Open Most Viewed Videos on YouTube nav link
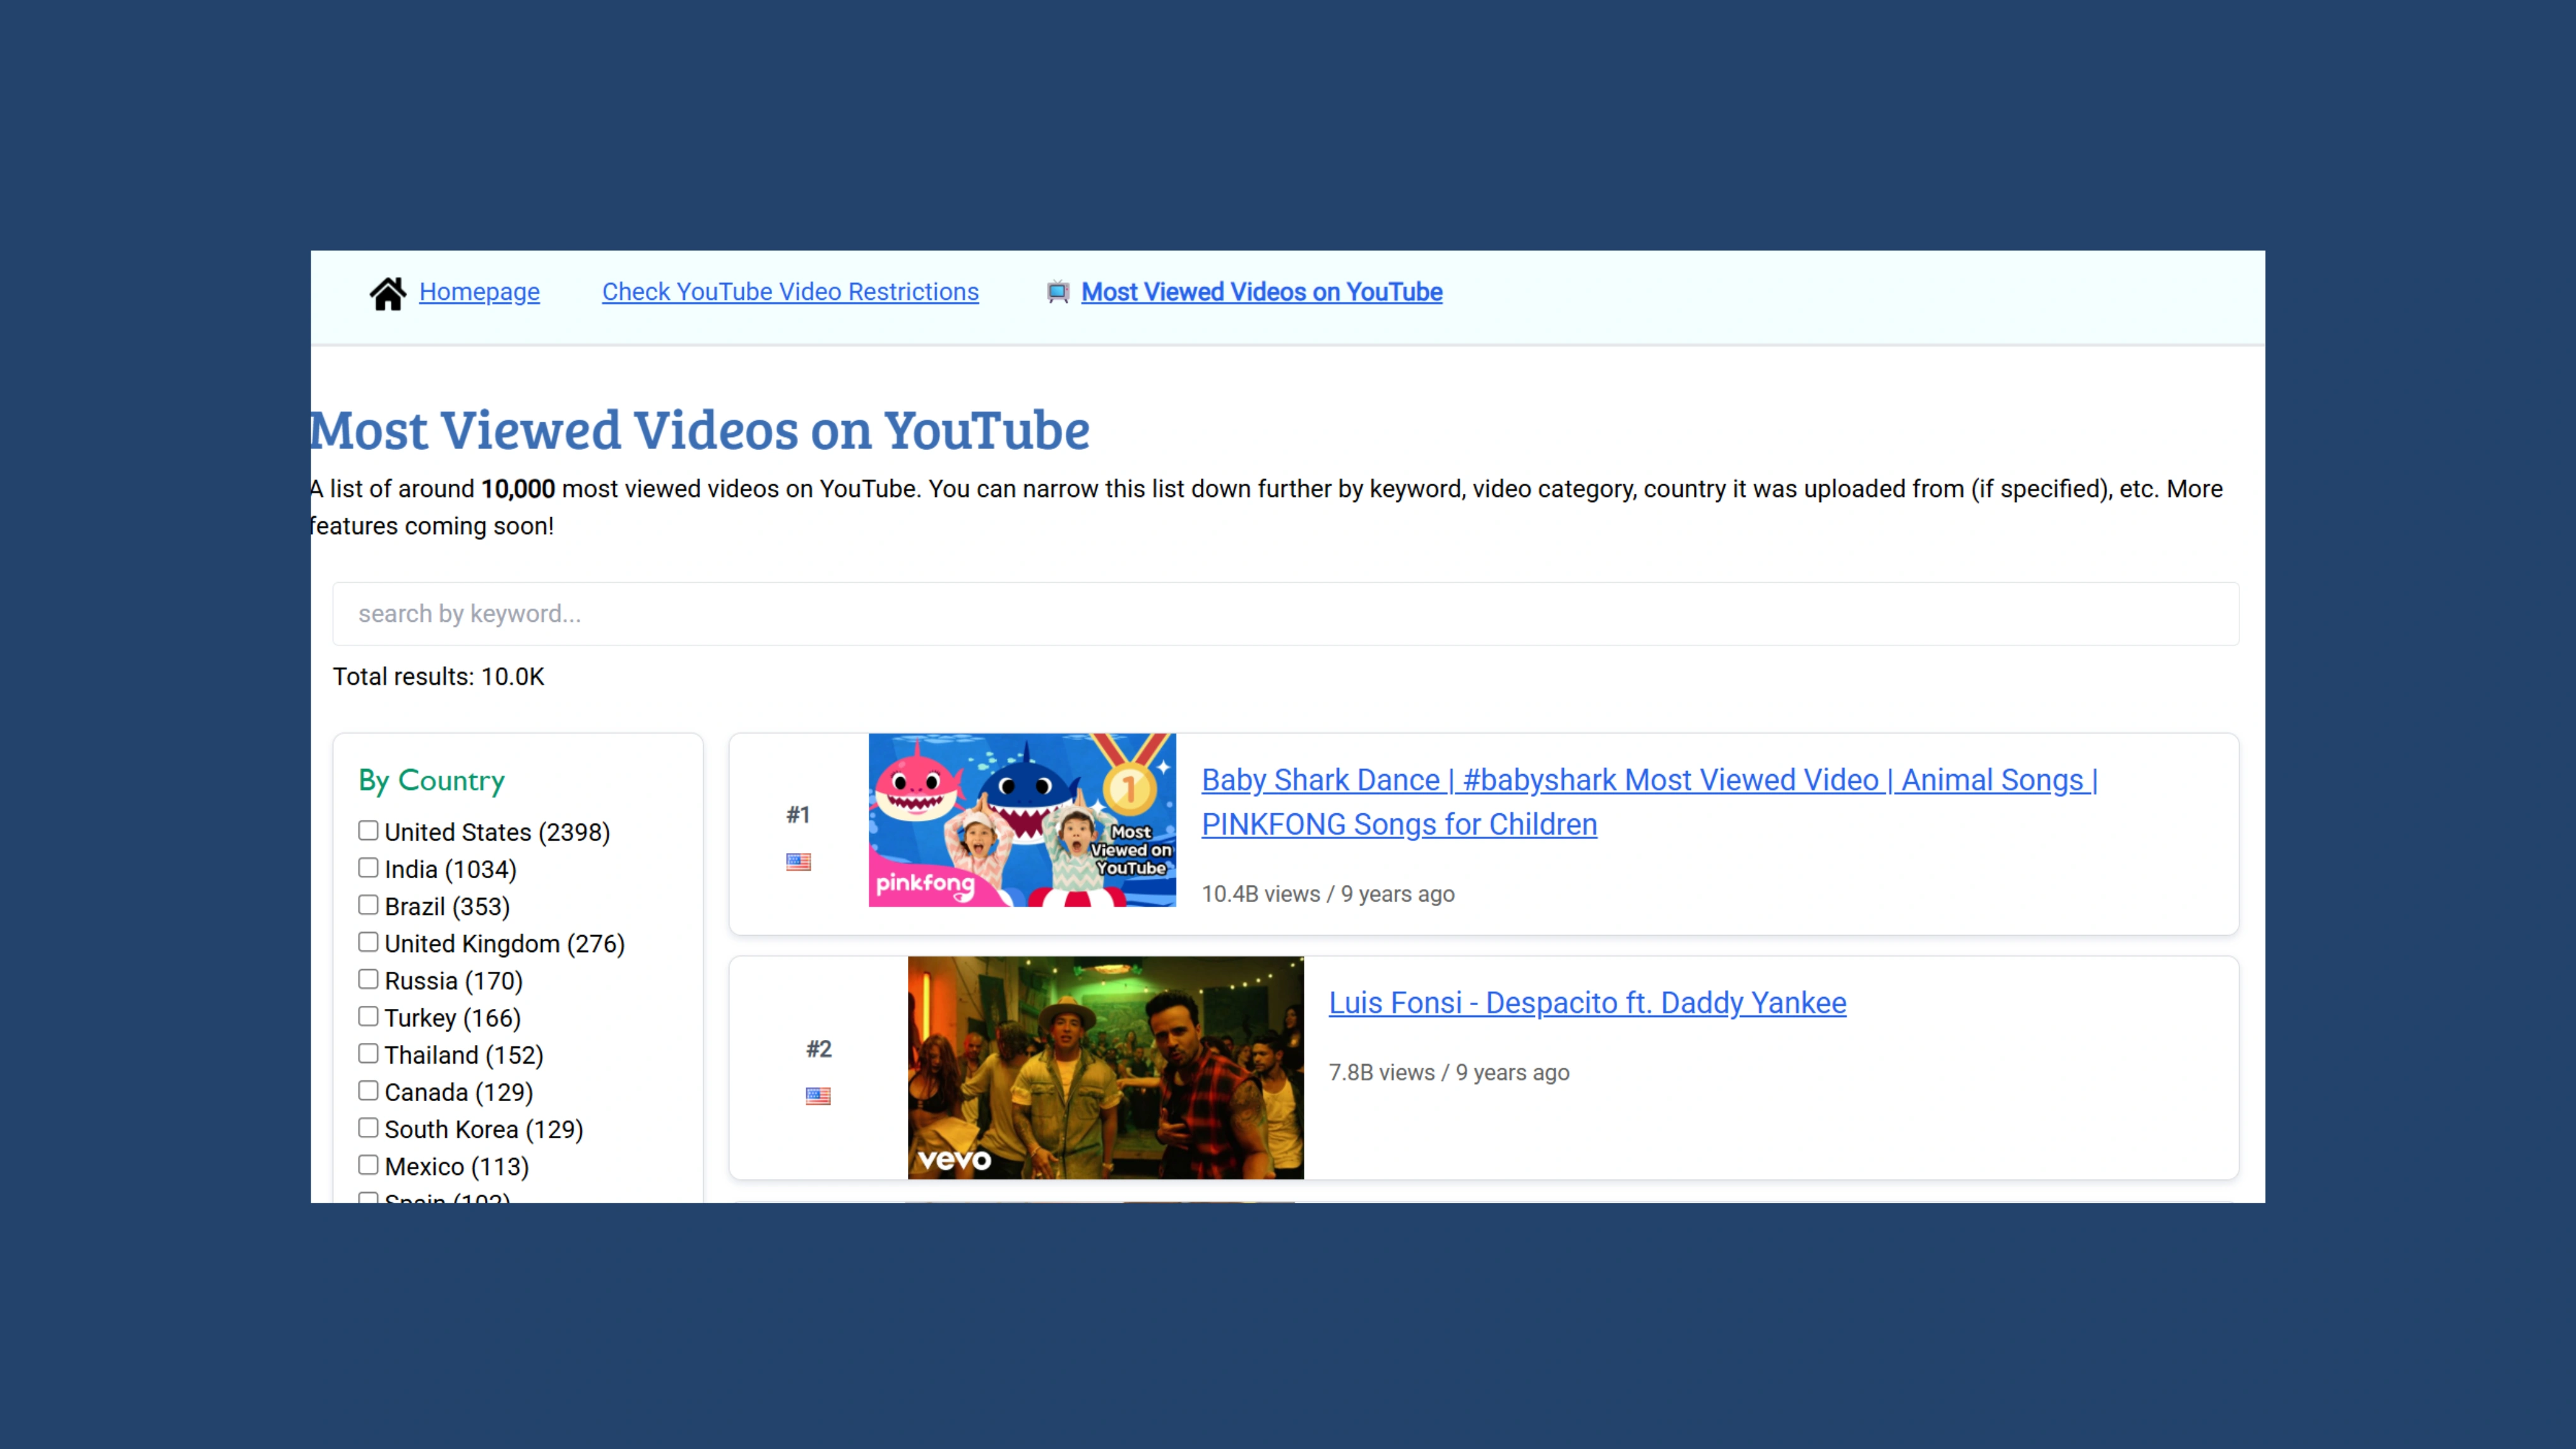Viewport: 2576px width, 1449px height. (x=1262, y=292)
